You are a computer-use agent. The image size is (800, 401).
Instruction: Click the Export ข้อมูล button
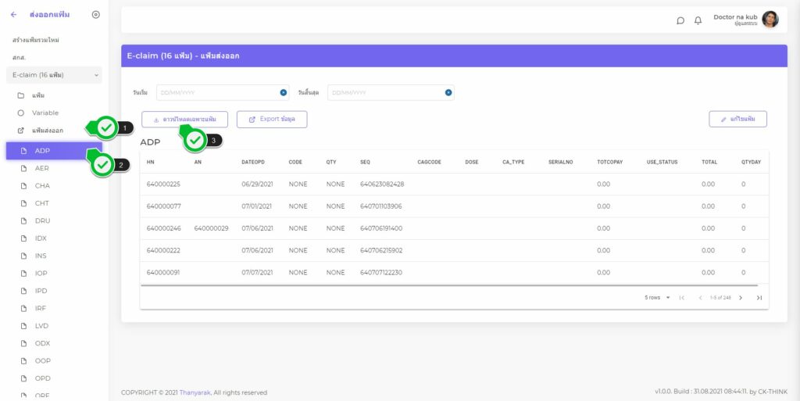[x=272, y=120]
